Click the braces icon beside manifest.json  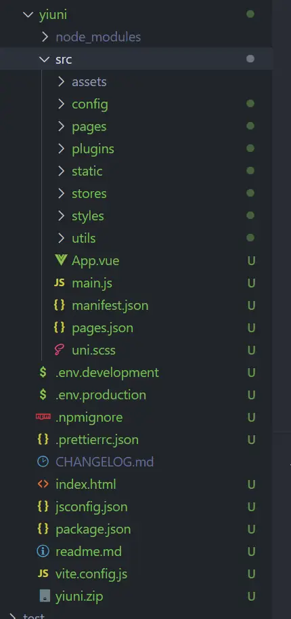coord(59,305)
